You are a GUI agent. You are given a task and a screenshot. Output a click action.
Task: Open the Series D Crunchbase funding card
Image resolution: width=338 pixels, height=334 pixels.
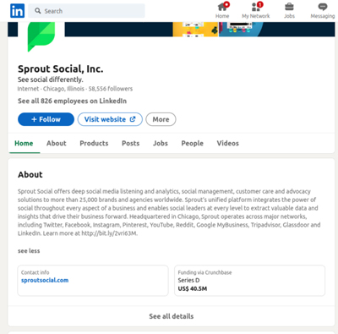(250, 281)
